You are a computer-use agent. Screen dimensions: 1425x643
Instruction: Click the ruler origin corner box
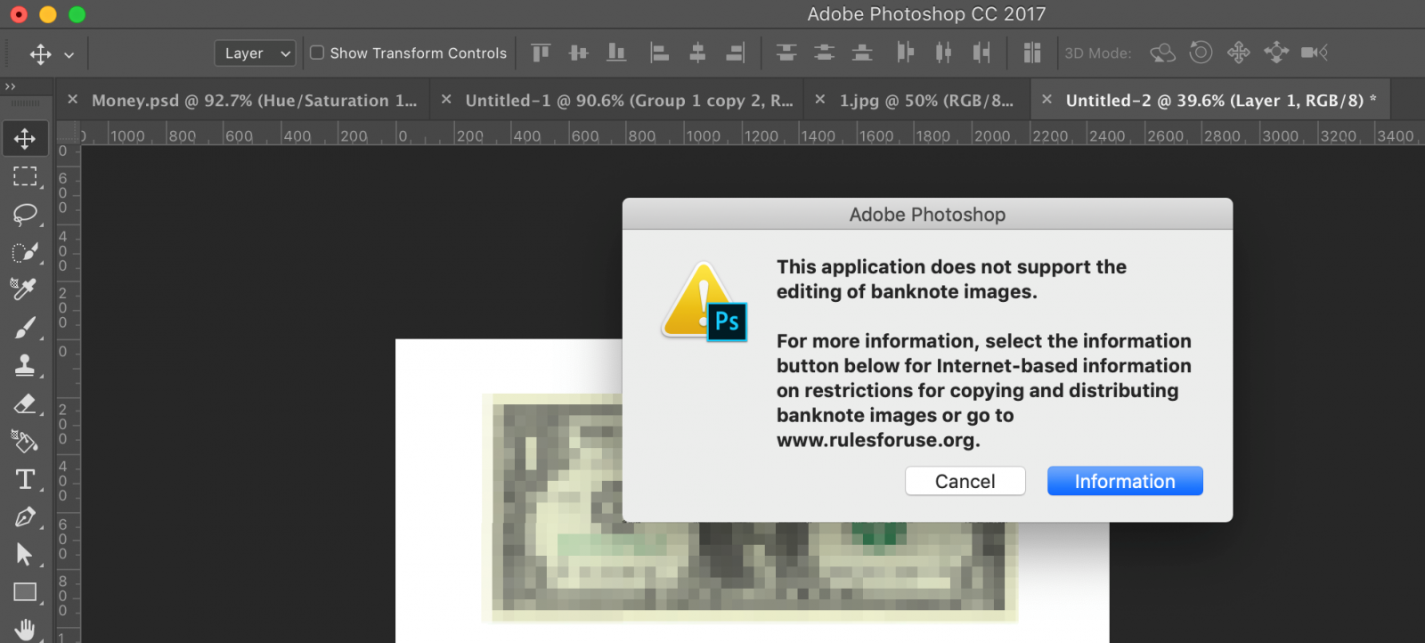[x=68, y=134]
